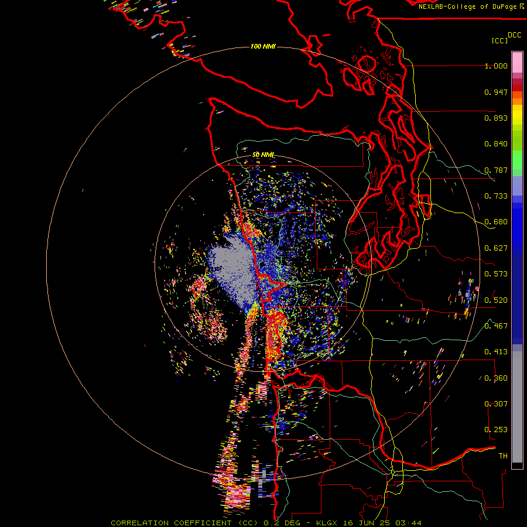Click the 03:44 timestamp in caption
The height and width of the screenshot is (527, 527).
click(408, 523)
